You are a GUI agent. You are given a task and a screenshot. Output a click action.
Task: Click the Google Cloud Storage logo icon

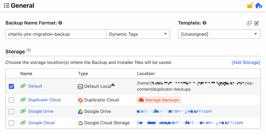80,123
